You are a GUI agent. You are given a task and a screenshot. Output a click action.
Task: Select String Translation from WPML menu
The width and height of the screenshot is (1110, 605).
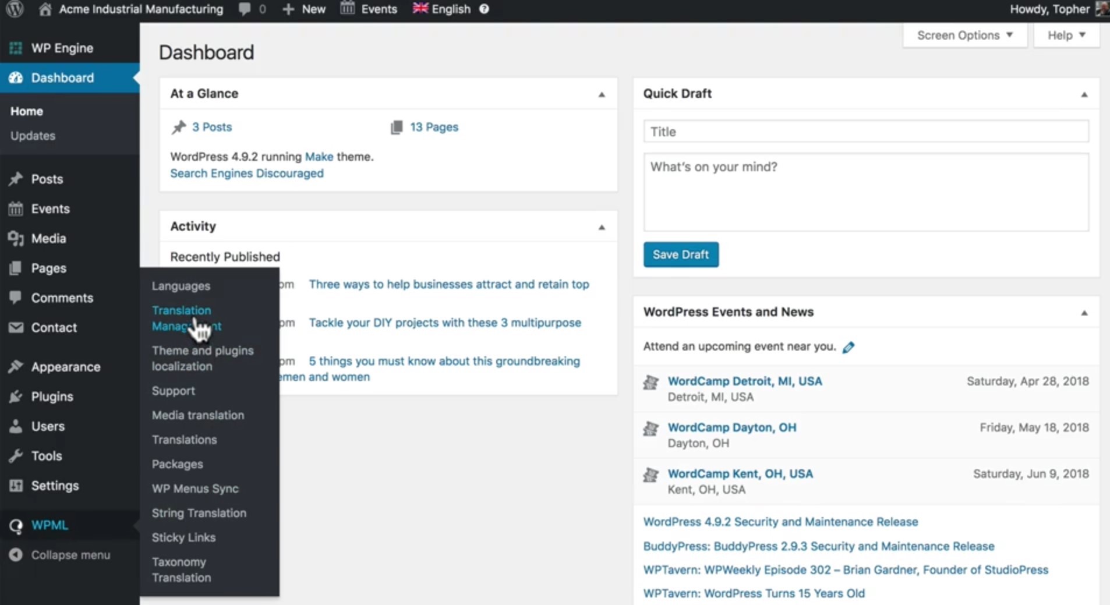pos(199,513)
